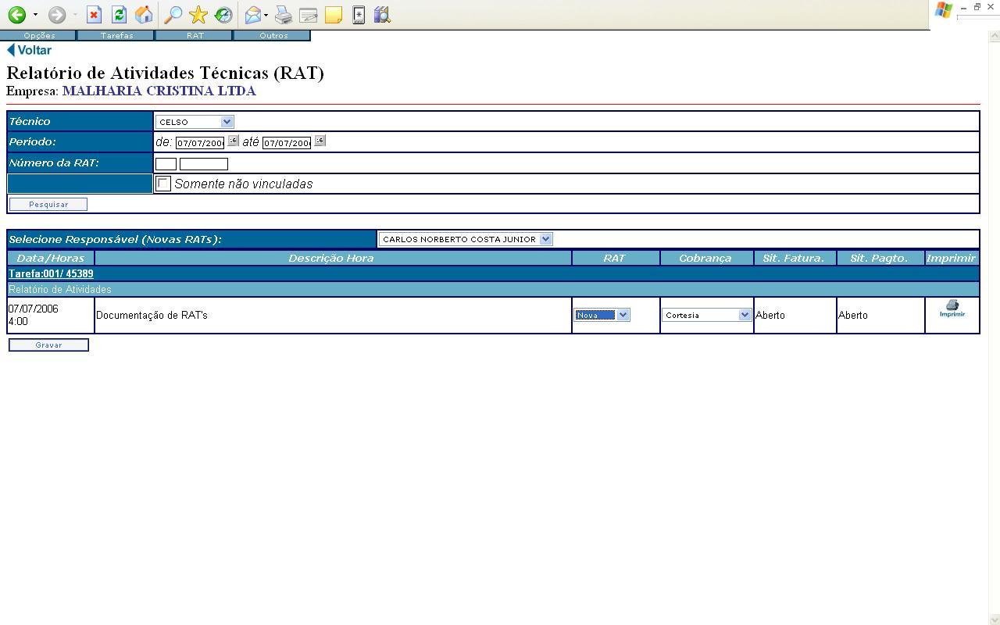
Task: Click the Pesquisar button
Action: [x=48, y=204]
